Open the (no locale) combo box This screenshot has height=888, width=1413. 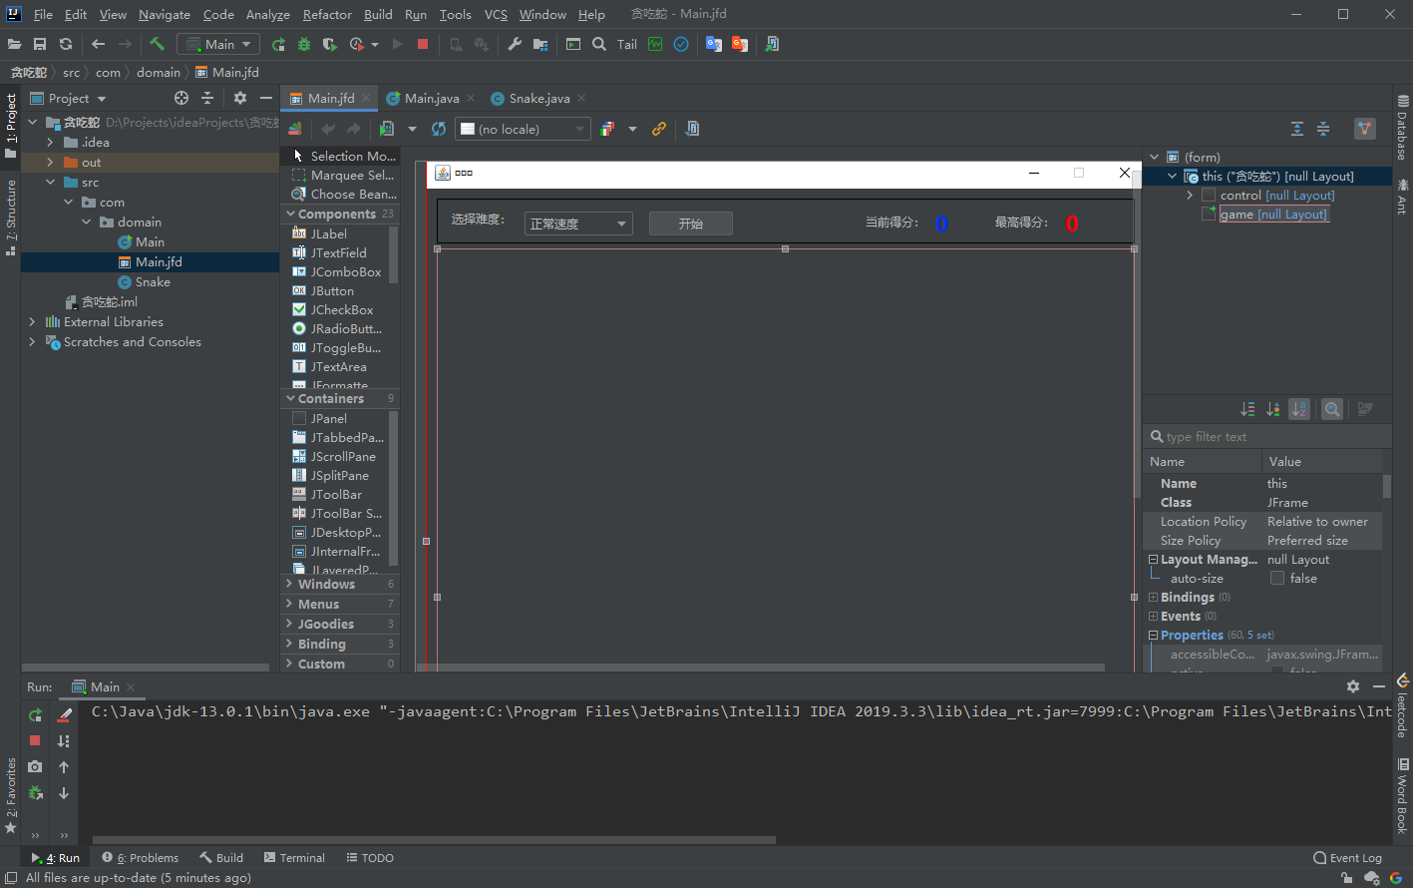[x=523, y=129]
